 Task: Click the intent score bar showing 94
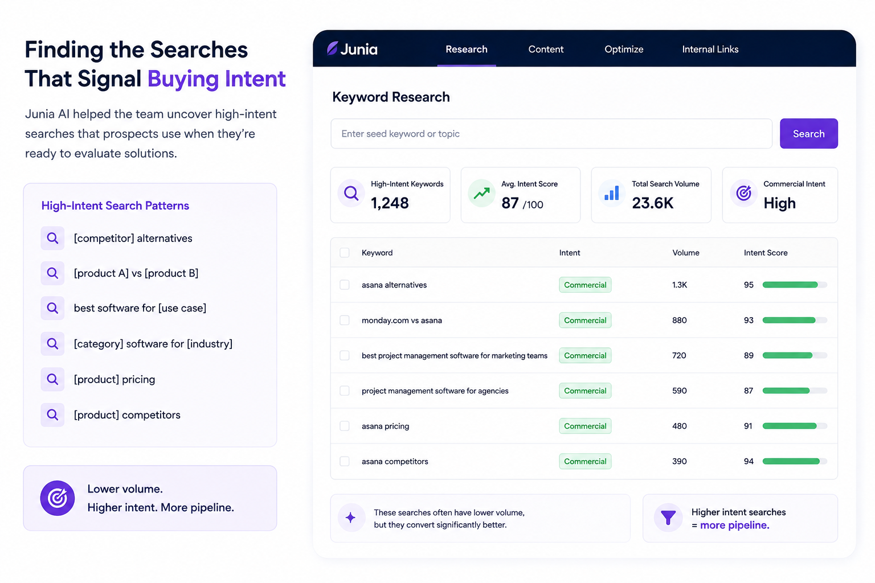[795, 461]
